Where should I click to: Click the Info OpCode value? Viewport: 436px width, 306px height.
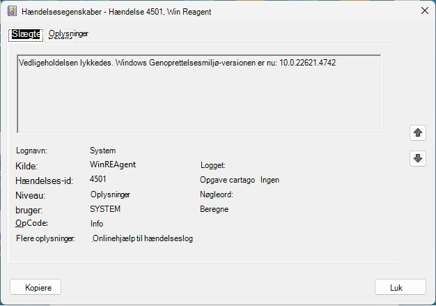pos(97,224)
